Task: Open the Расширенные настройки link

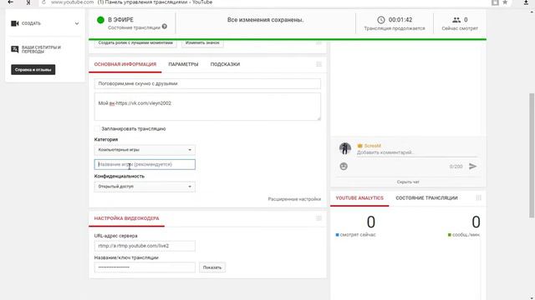Action: (x=294, y=199)
